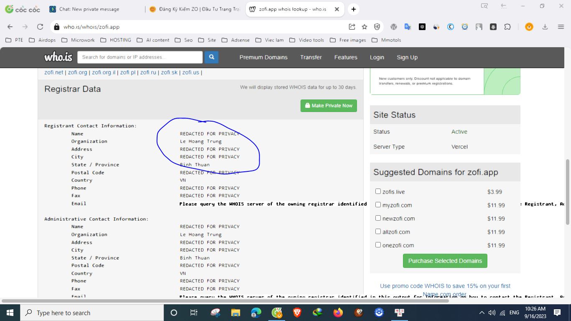This screenshot has height=321, width=571.
Task: Open the browser Downloads icon
Action: (545, 27)
